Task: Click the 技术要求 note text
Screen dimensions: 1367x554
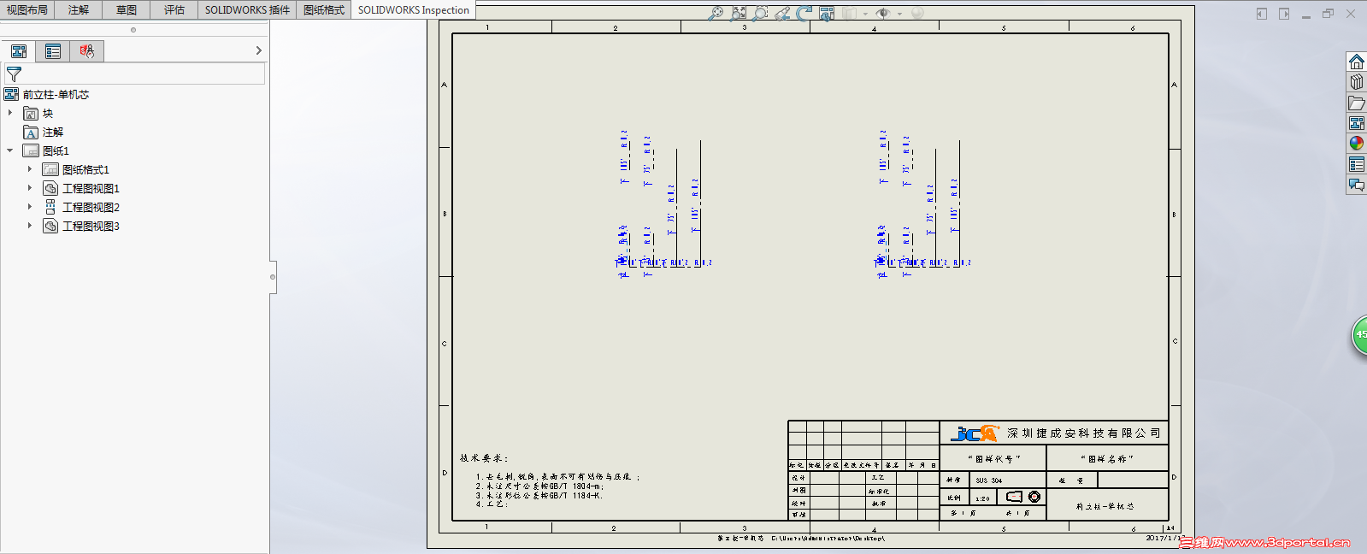Action: (x=484, y=458)
